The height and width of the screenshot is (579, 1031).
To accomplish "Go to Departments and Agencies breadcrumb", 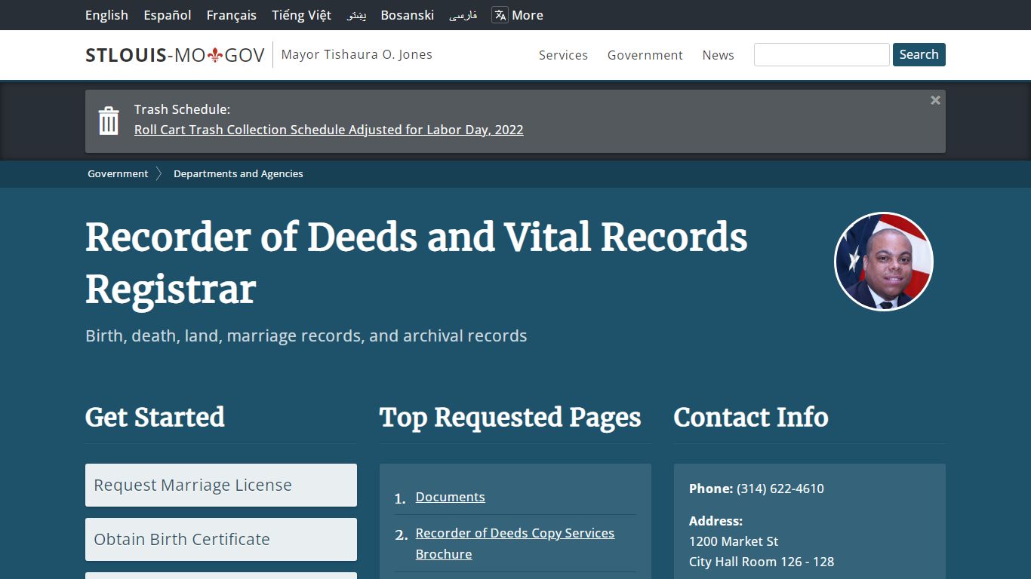I will point(239,173).
